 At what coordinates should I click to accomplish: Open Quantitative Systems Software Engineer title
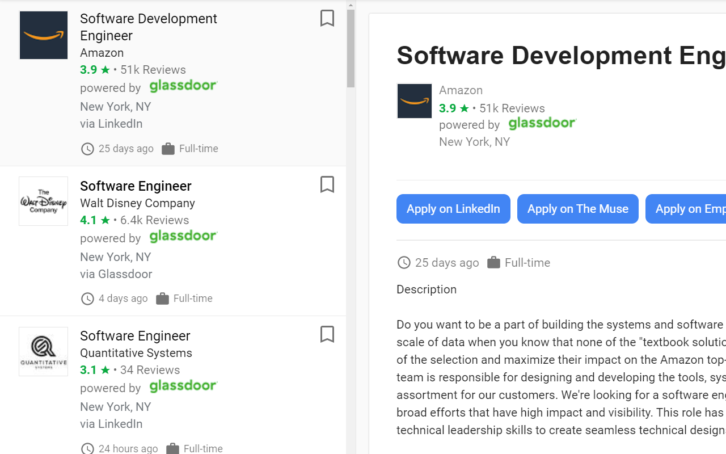click(x=135, y=336)
